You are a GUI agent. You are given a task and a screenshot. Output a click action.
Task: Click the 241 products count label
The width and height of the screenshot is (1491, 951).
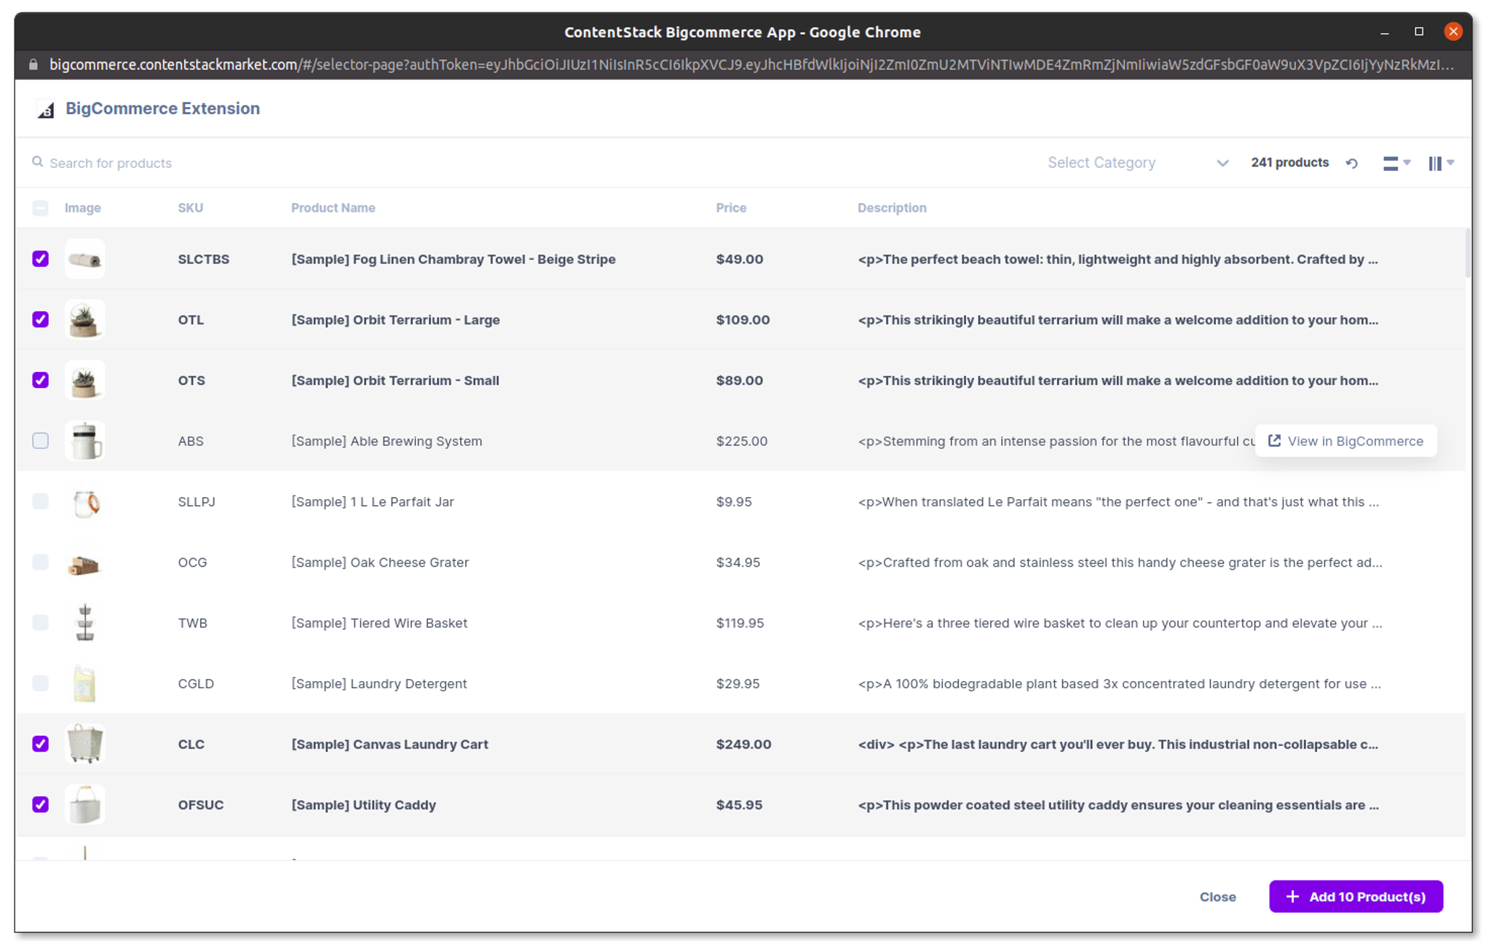click(1289, 162)
